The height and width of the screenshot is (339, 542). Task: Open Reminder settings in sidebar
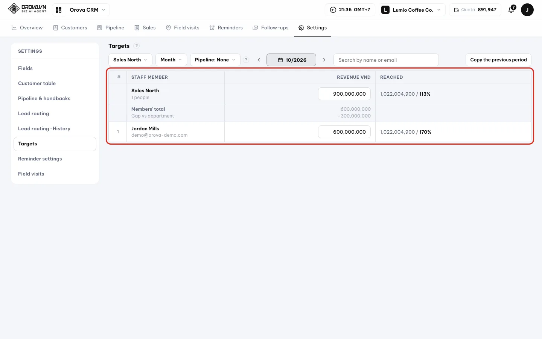(x=55, y=159)
